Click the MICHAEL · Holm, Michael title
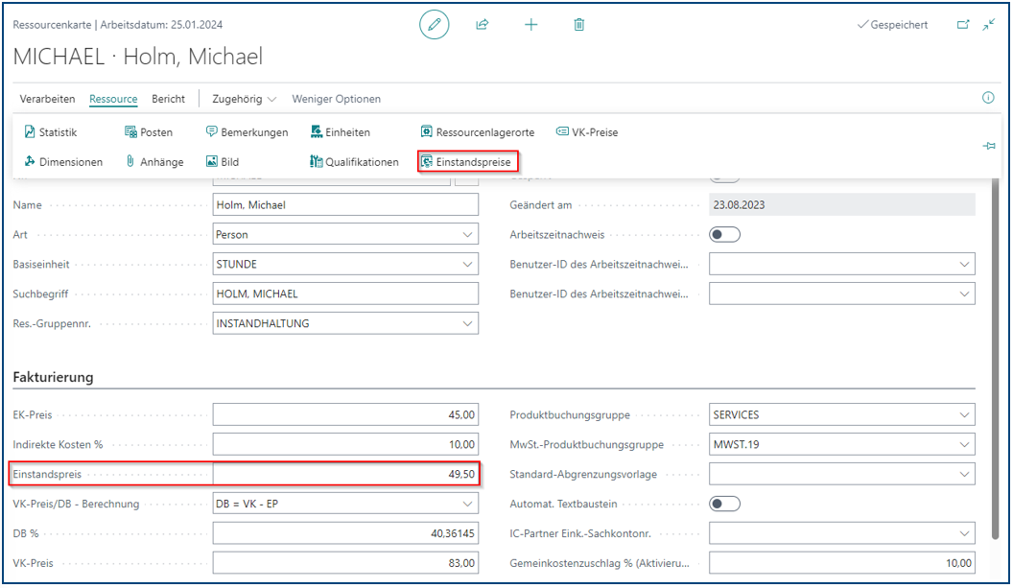The height and width of the screenshot is (588, 1013). (x=137, y=57)
